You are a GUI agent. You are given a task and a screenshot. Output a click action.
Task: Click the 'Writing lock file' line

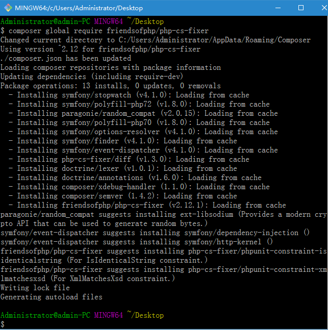pyautogui.click(x=35, y=288)
